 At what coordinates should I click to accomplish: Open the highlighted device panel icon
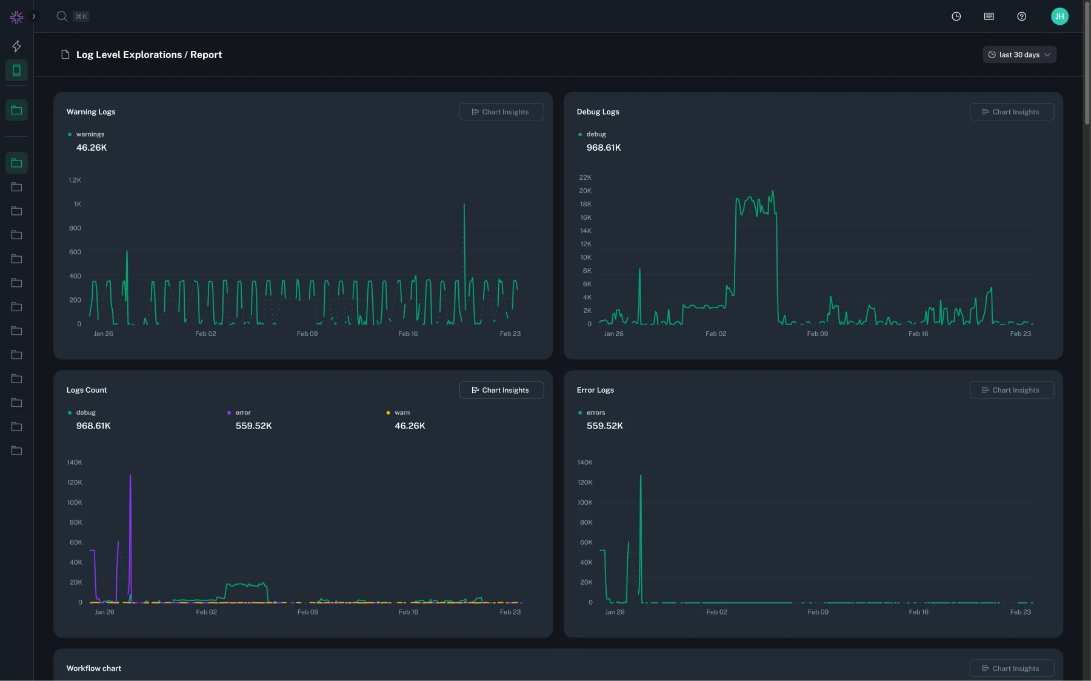click(x=16, y=70)
